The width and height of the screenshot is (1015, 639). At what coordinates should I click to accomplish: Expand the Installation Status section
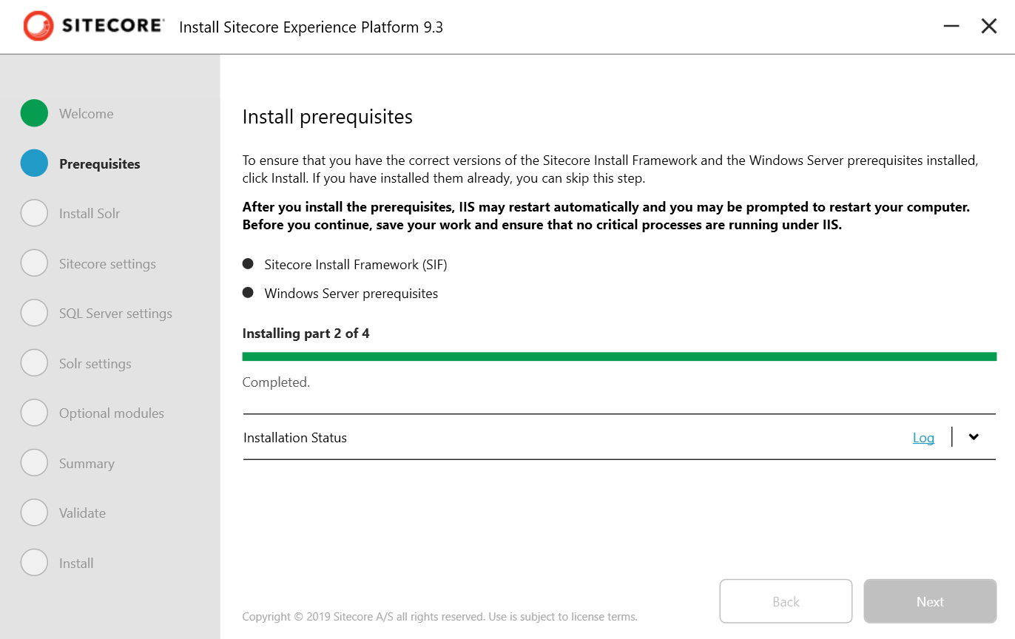pos(974,437)
